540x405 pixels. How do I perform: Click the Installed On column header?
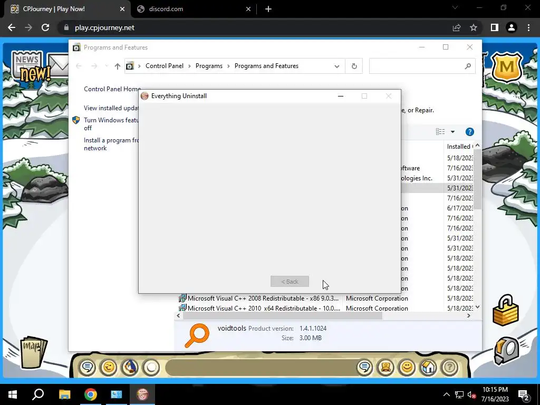click(x=459, y=147)
